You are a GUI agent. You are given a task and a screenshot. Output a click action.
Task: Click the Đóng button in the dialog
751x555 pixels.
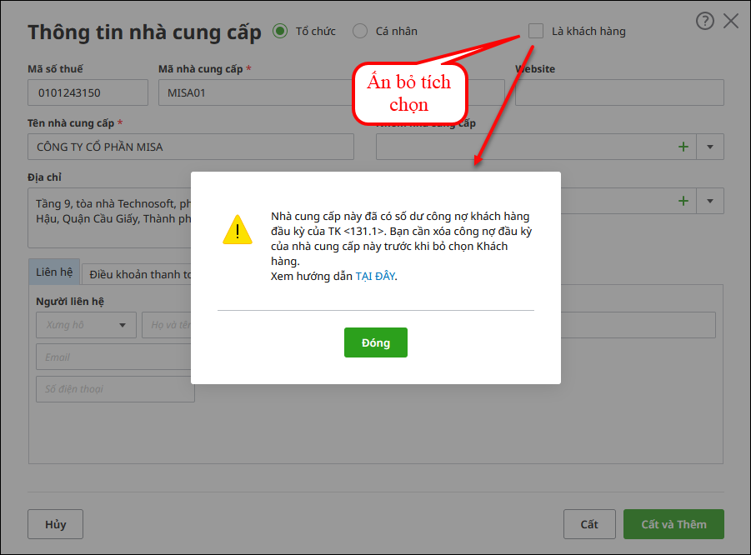[375, 342]
